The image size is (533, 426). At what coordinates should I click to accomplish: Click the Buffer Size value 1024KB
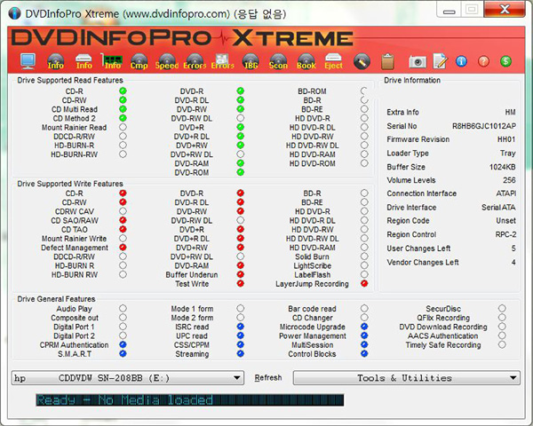[x=503, y=167]
